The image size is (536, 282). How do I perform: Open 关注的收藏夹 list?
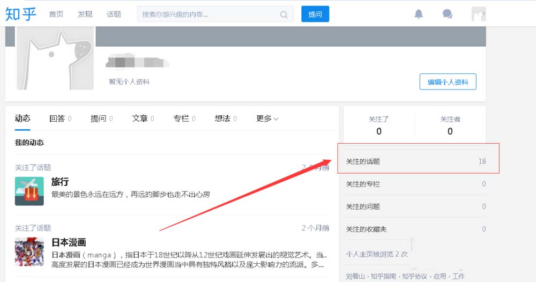[x=415, y=229]
